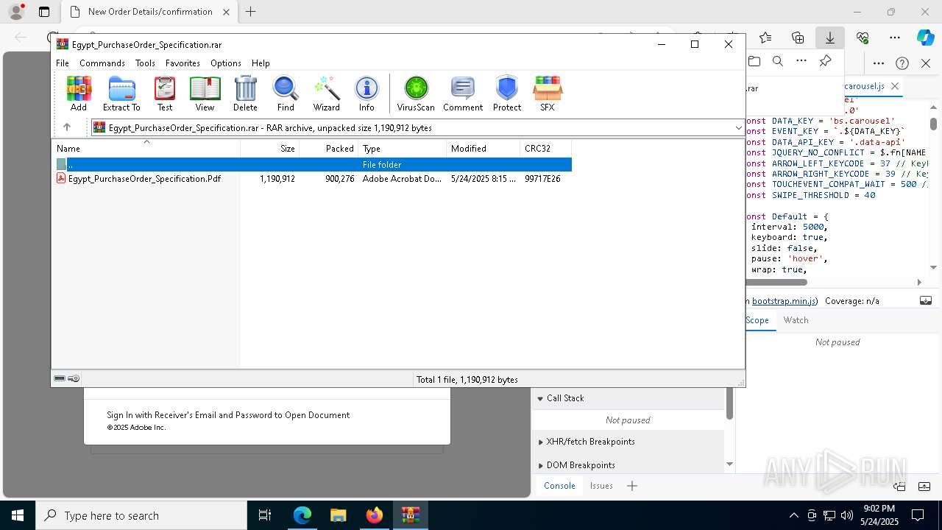Viewport: 942px width, 530px height.
Task: Show archive Info
Action: coord(366,93)
